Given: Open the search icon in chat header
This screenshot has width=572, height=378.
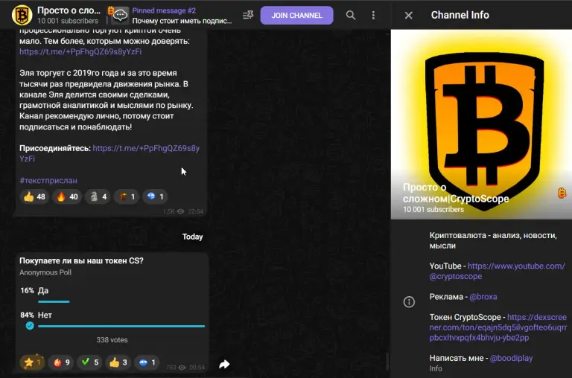Looking at the screenshot, I should tap(351, 16).
